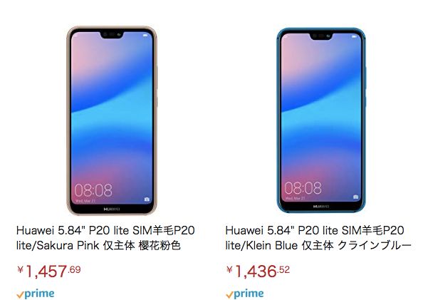
Task: Click the display notch on the Klein Blue phone
Action: 321,36
